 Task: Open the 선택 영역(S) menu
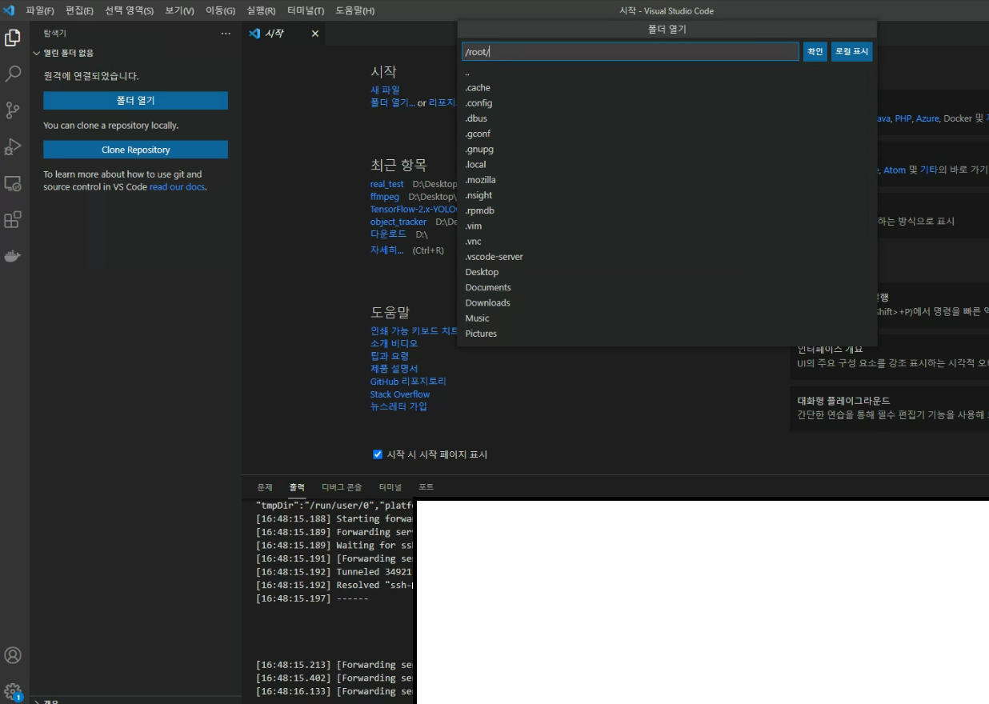[x=129, y=10]
